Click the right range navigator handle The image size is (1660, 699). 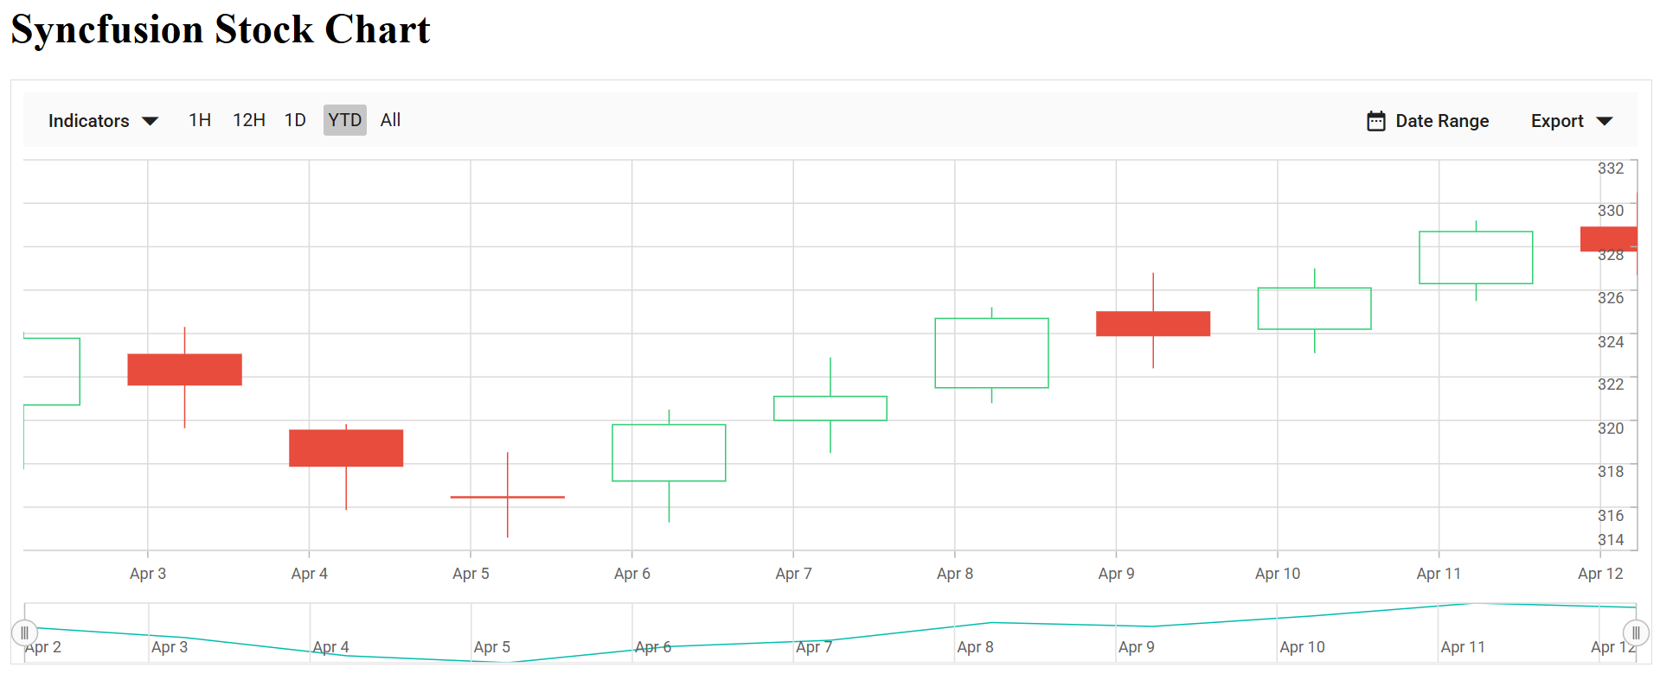click(x=1636, y=633)
